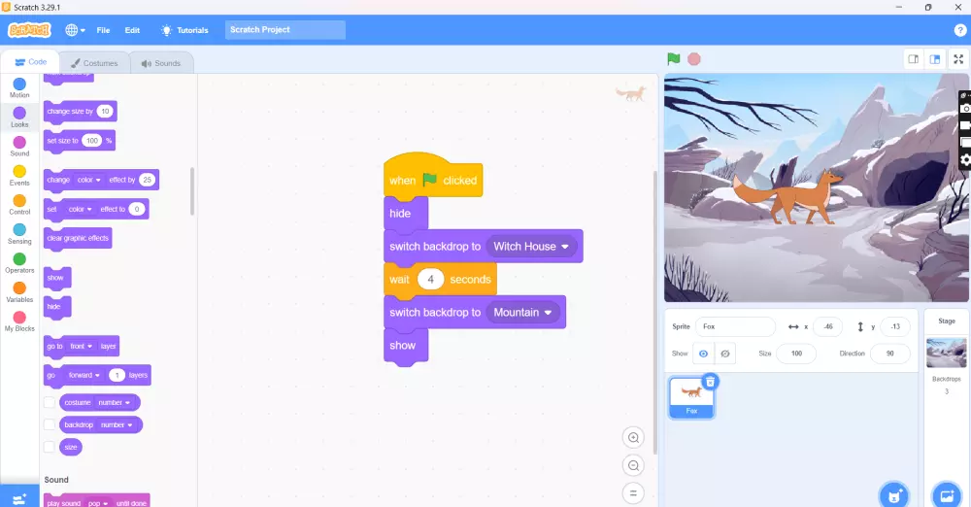Screen dimensions: 971x507
Task: Click the sprite Size field
Action: click(796, 354)
